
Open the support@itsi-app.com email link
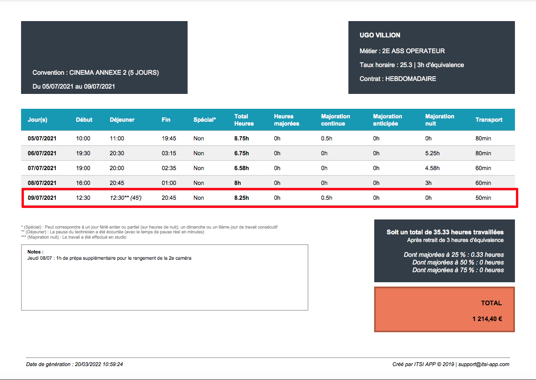(484, 364)
